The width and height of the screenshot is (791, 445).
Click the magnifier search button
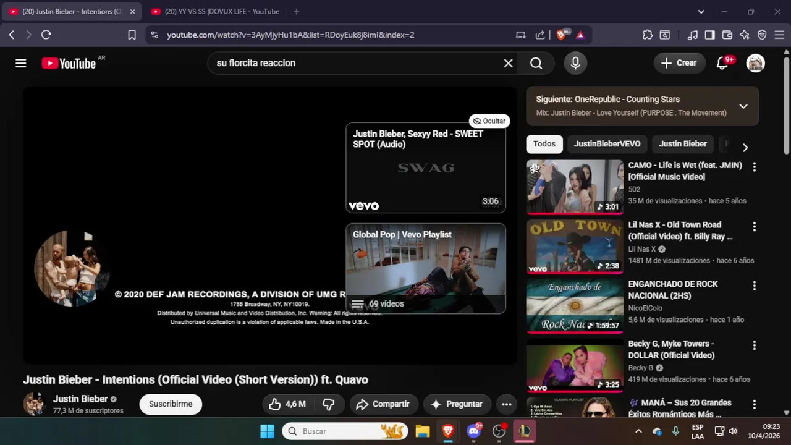pos(536,63)
